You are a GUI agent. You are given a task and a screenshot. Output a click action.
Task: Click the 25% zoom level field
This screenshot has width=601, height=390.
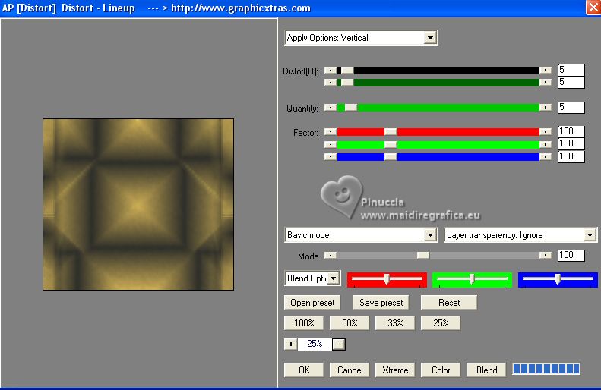coord(315,344)
